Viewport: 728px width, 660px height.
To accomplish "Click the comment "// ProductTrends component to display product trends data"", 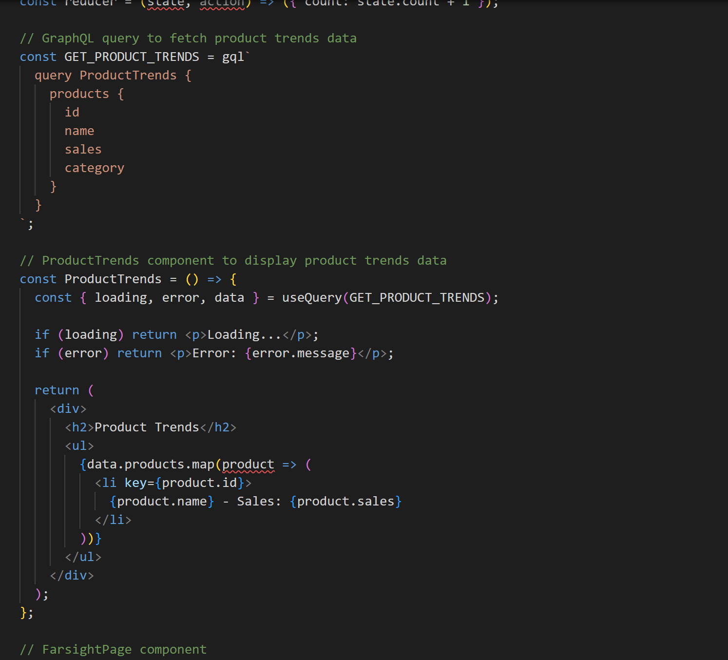I will pyautogui.click(x=233, y=261).
